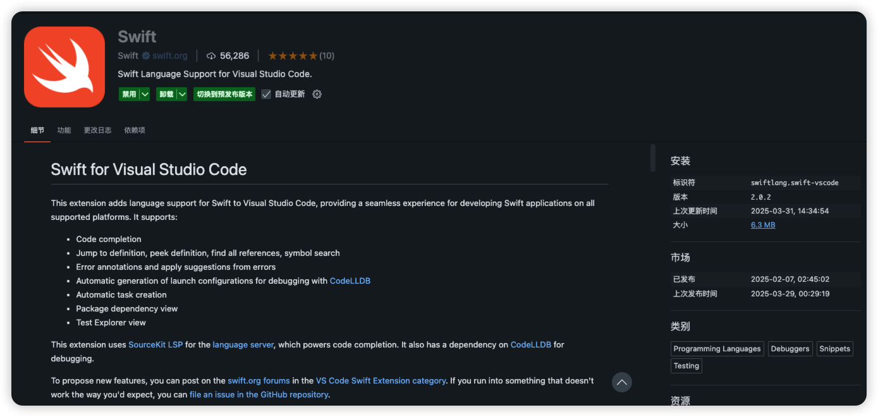Click the 卸载 button
The width and height of the screenshot is (878, 417).
[x=166, y=94]
